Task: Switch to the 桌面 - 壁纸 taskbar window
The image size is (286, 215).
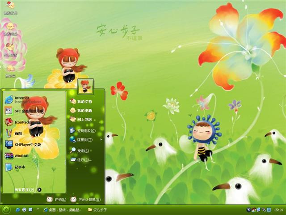Action: tap(63, 210)
